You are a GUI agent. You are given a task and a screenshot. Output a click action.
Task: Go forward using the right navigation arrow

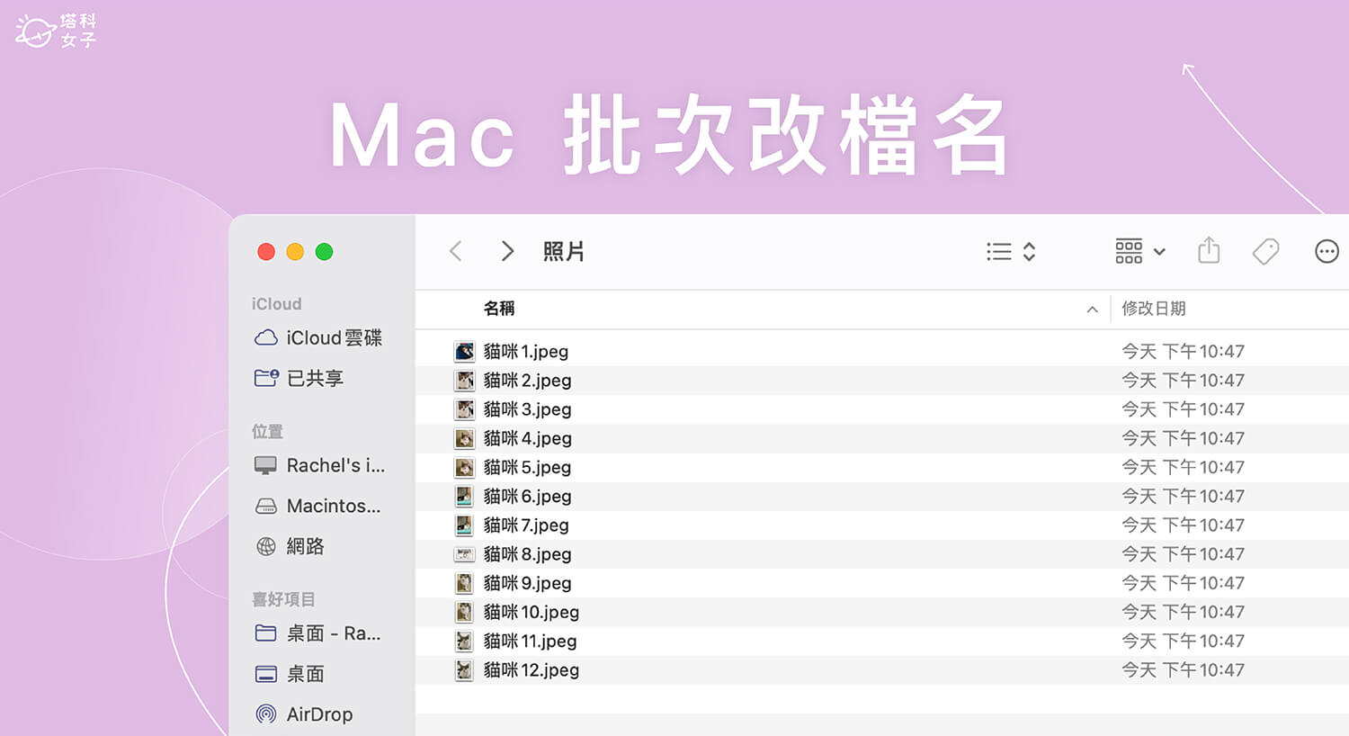(506, 251)
